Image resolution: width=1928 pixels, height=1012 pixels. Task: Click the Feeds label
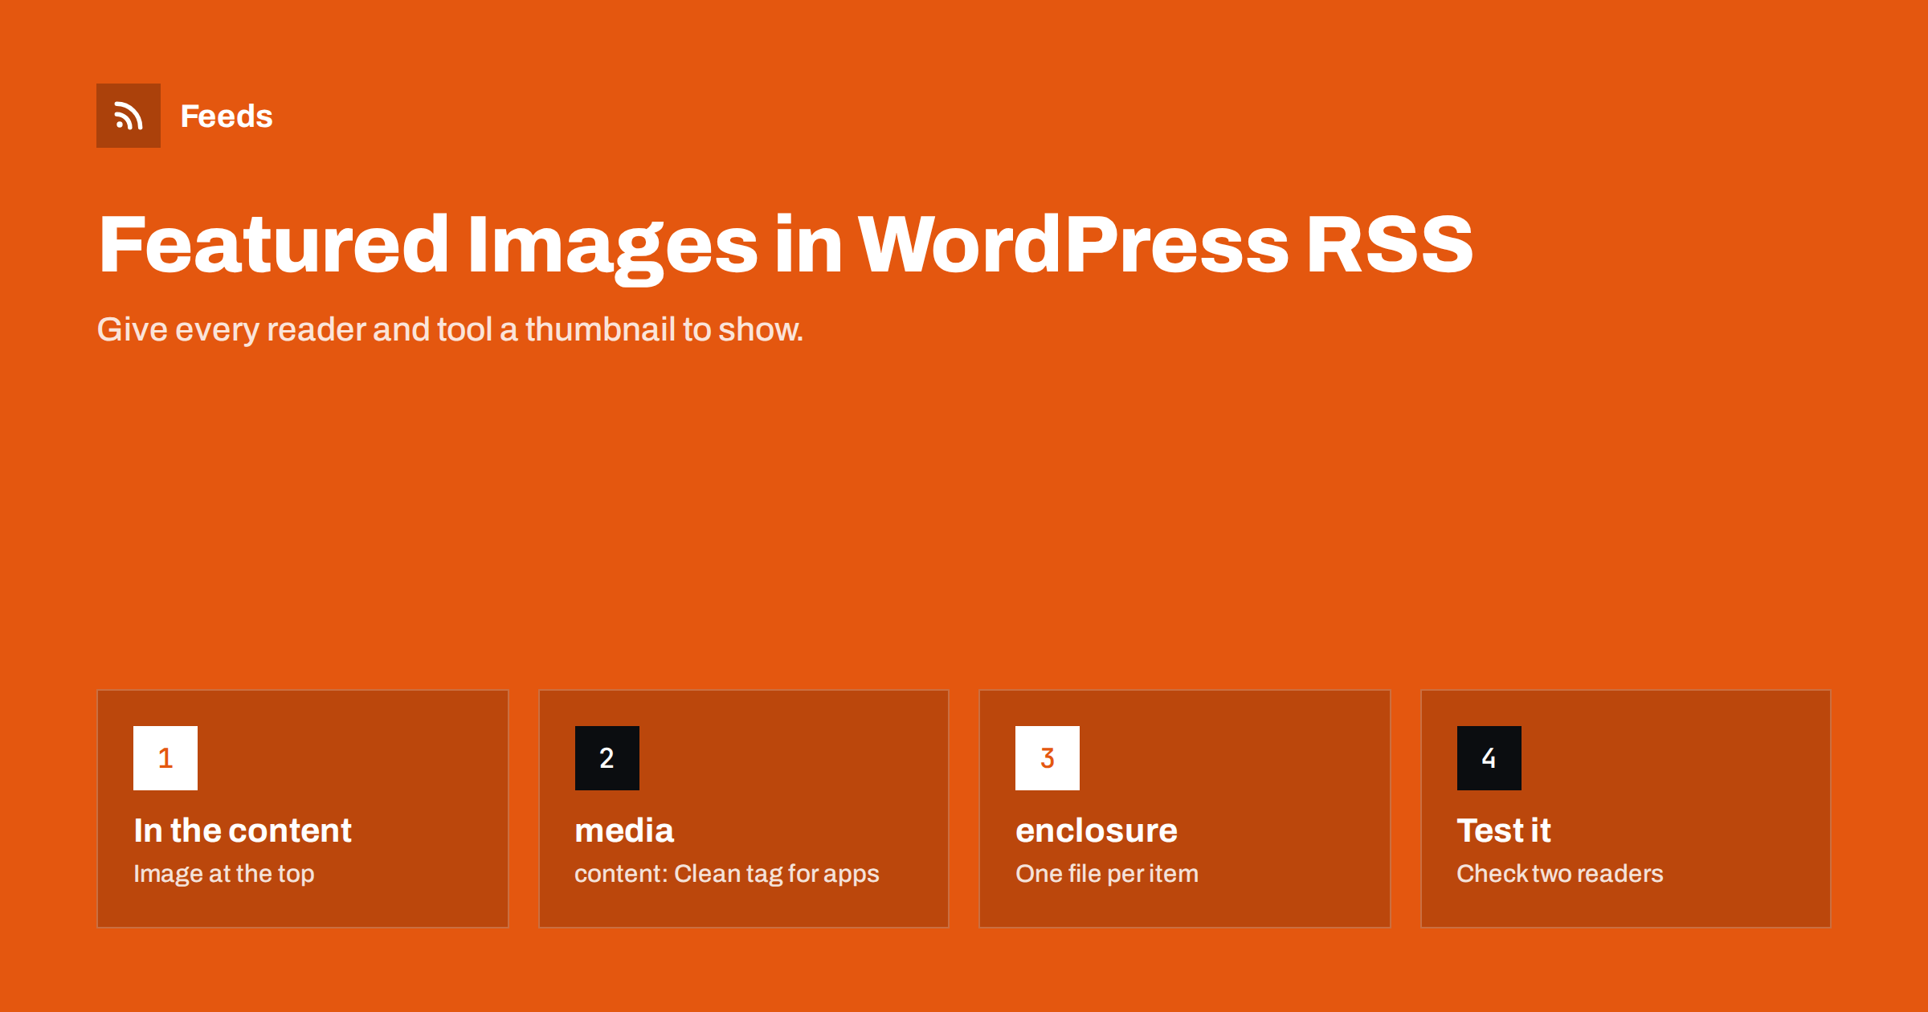227,116
